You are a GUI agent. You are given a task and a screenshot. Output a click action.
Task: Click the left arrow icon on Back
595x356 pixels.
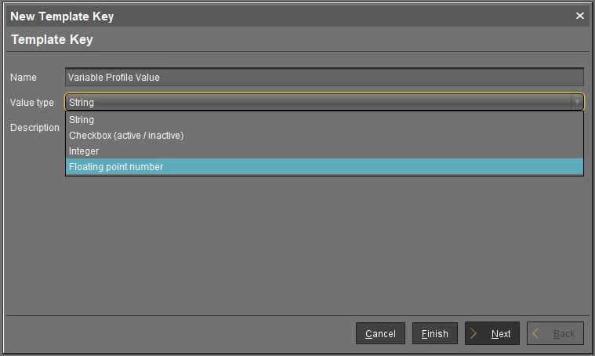537,333
